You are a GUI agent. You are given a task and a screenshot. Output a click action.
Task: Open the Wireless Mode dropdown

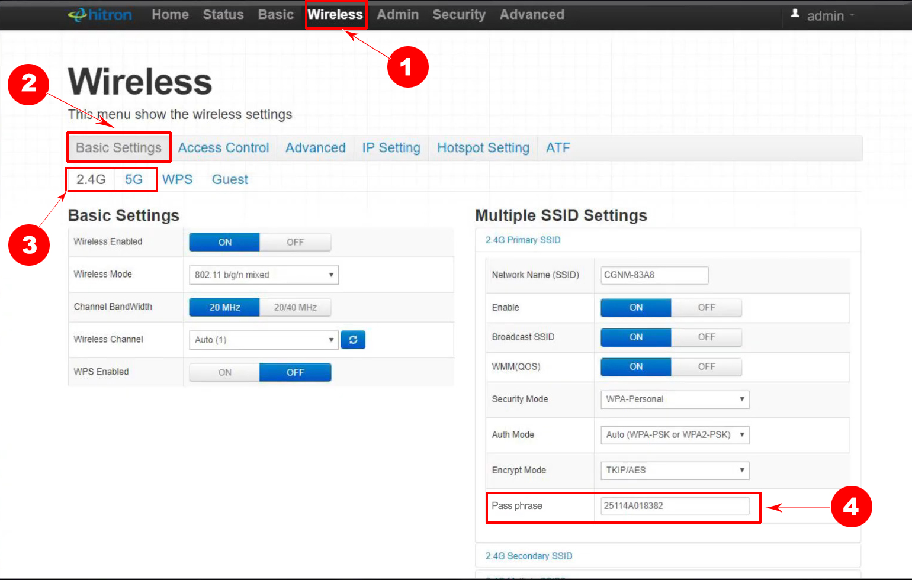pos(263,275)
